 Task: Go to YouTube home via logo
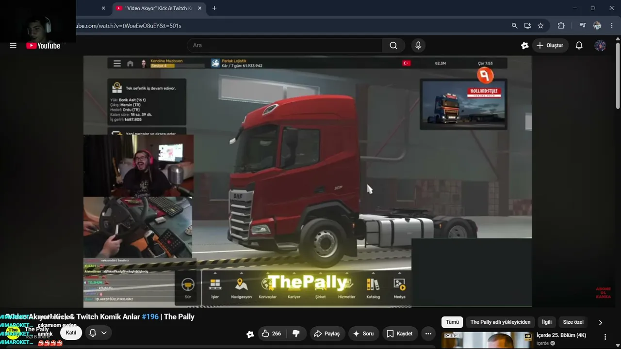click(43, 46)
